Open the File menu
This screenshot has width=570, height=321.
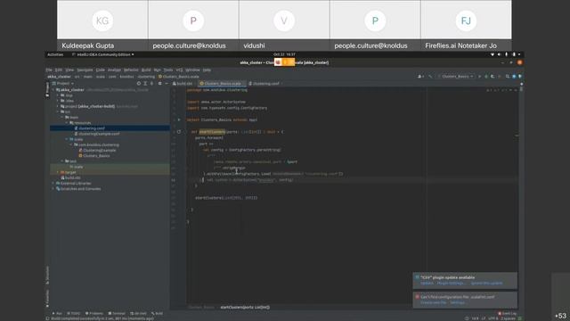coord(49,70)
